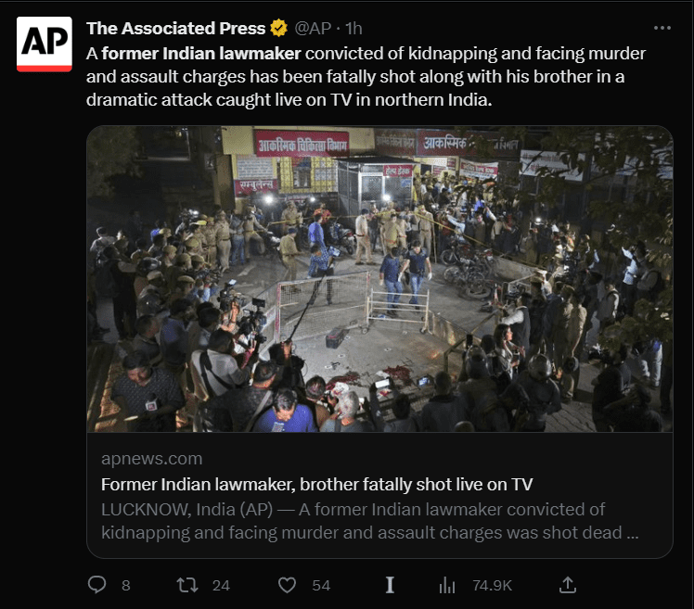This screenshot has height=609, width=694.
Task: Click the share upload icon
Action: pyautogui.click(x=568, y=585)
